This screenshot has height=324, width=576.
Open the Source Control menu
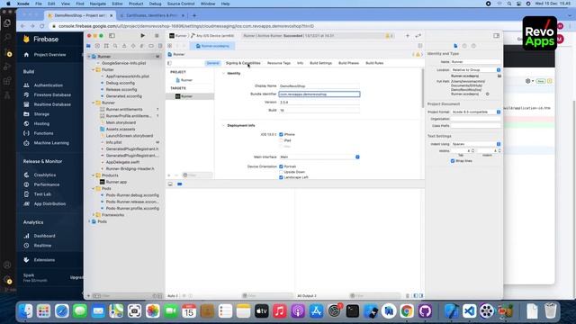[x=181, y=4]
